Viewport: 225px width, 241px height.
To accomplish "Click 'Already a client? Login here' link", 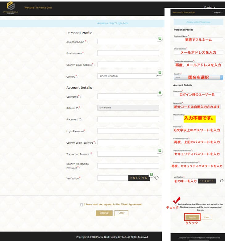I will (113, 23).
